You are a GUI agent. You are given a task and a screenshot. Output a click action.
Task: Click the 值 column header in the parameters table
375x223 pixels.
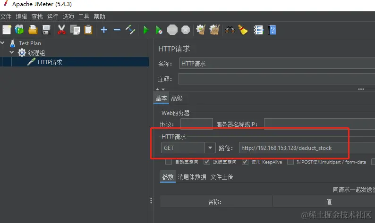[324, 202]
